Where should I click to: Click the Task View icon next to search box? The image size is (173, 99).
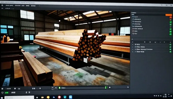pos(37,97)
